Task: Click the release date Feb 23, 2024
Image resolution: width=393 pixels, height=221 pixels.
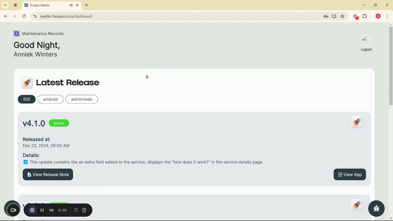Action: [x=46, y=146]
